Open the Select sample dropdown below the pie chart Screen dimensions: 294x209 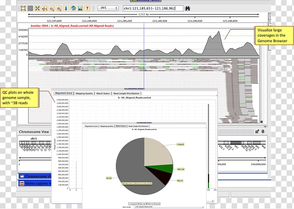[169, 207]
